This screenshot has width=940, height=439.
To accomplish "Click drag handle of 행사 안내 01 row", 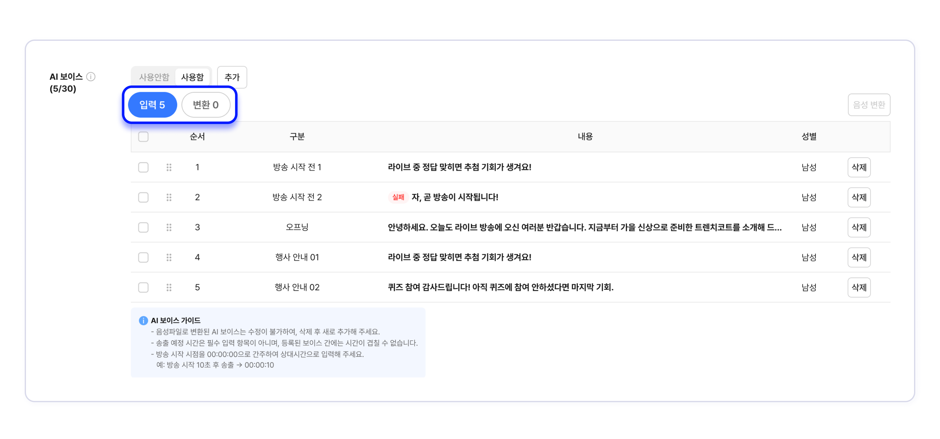I will pyautogui.click(x=169, y=258).
